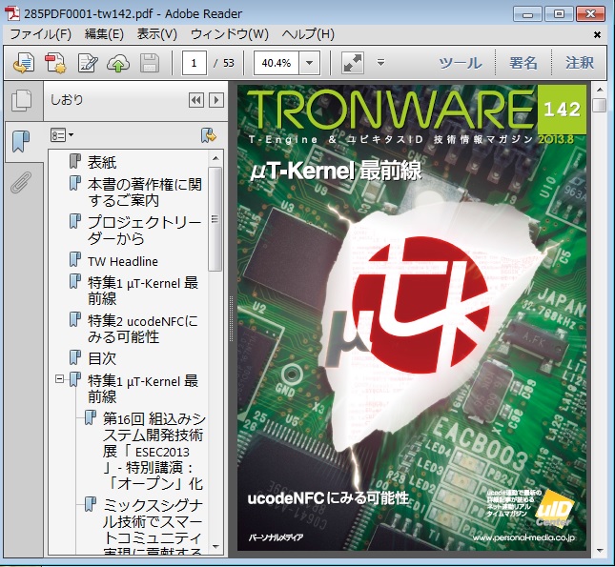Click the 特集2 ucodeNFC bookmark icon
The height and width of the screenshot is (567, 615).
click(x=75, y=319)
